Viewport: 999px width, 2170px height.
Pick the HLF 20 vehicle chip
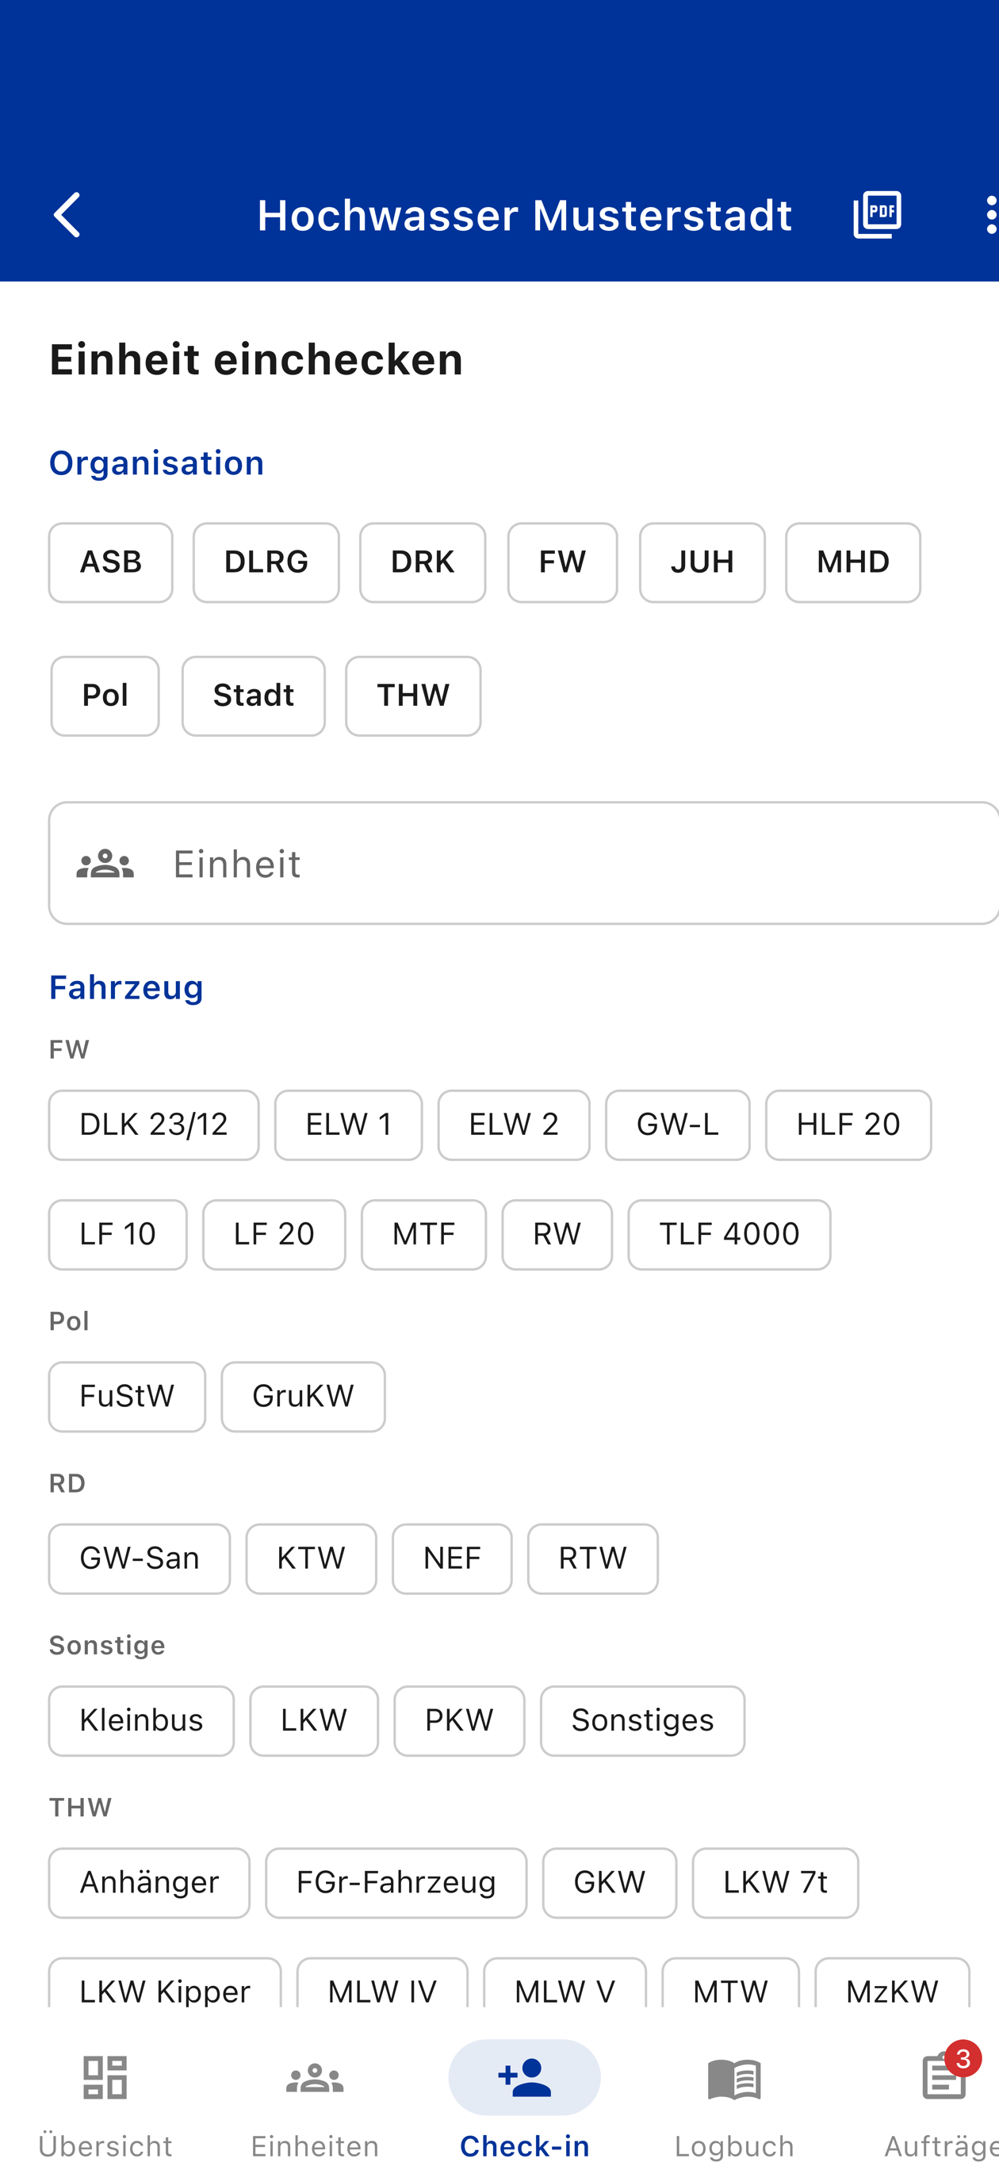(x=848, y=1125)
